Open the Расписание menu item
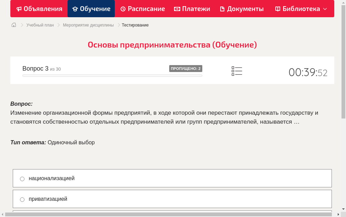The width and height of the screenshot is (346, 217). pos(142,9)
